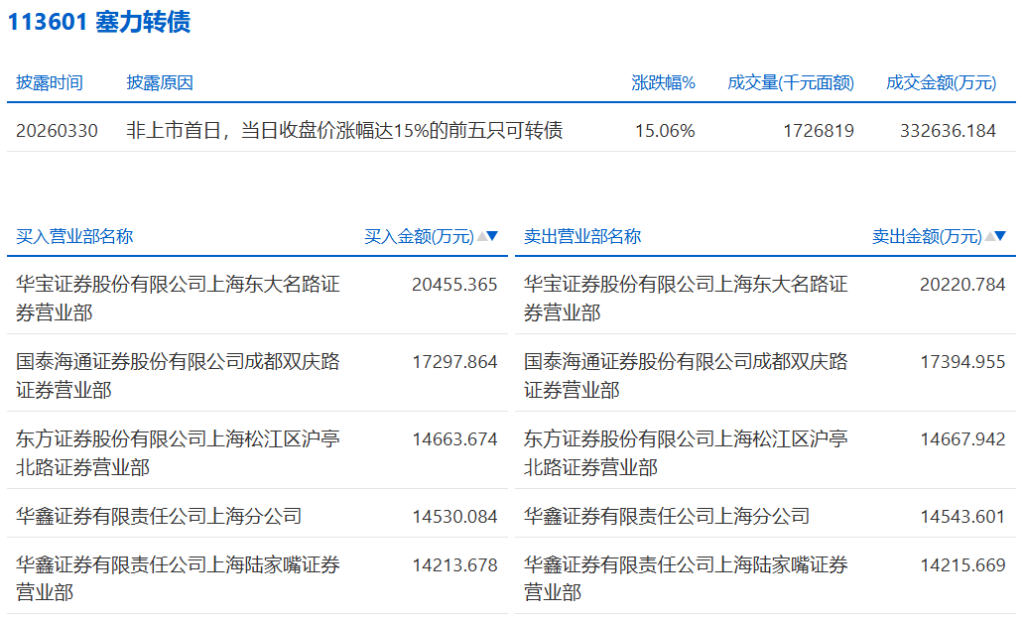Click 华鑫证券 上海分公司 in the sell list
Viewport: 1024px width, 619px height.
[667, 516]
